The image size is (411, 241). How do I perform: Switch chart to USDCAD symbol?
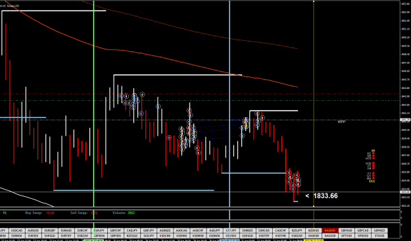pyautogui.click(x=17, y=230)
